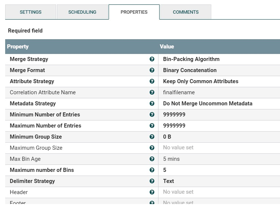The height and width of the screenshot is (207, 280).
Task: Click help icon beside Max Bin Age
Action: (x=152, y=159)
